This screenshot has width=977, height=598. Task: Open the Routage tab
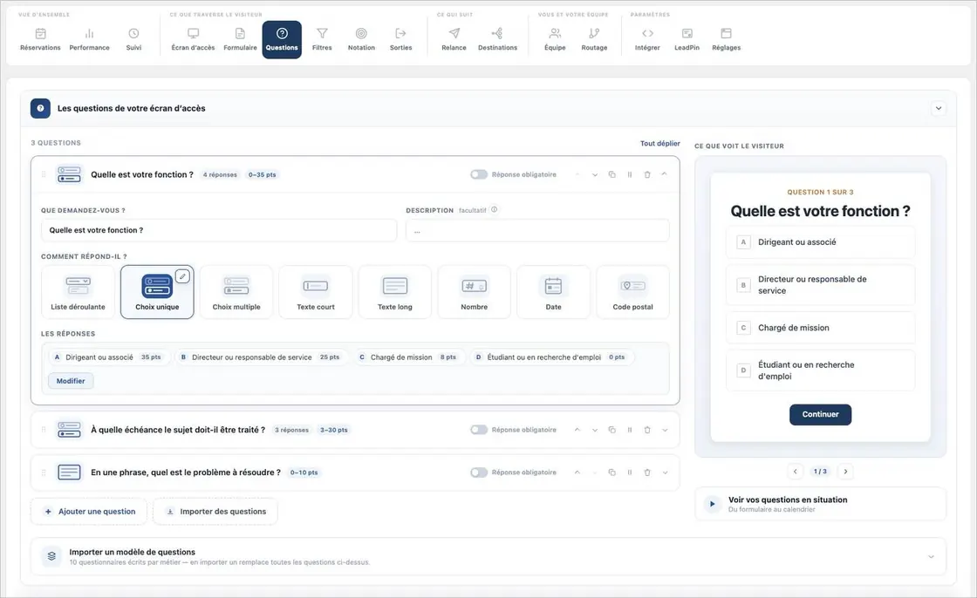[594, 39]
